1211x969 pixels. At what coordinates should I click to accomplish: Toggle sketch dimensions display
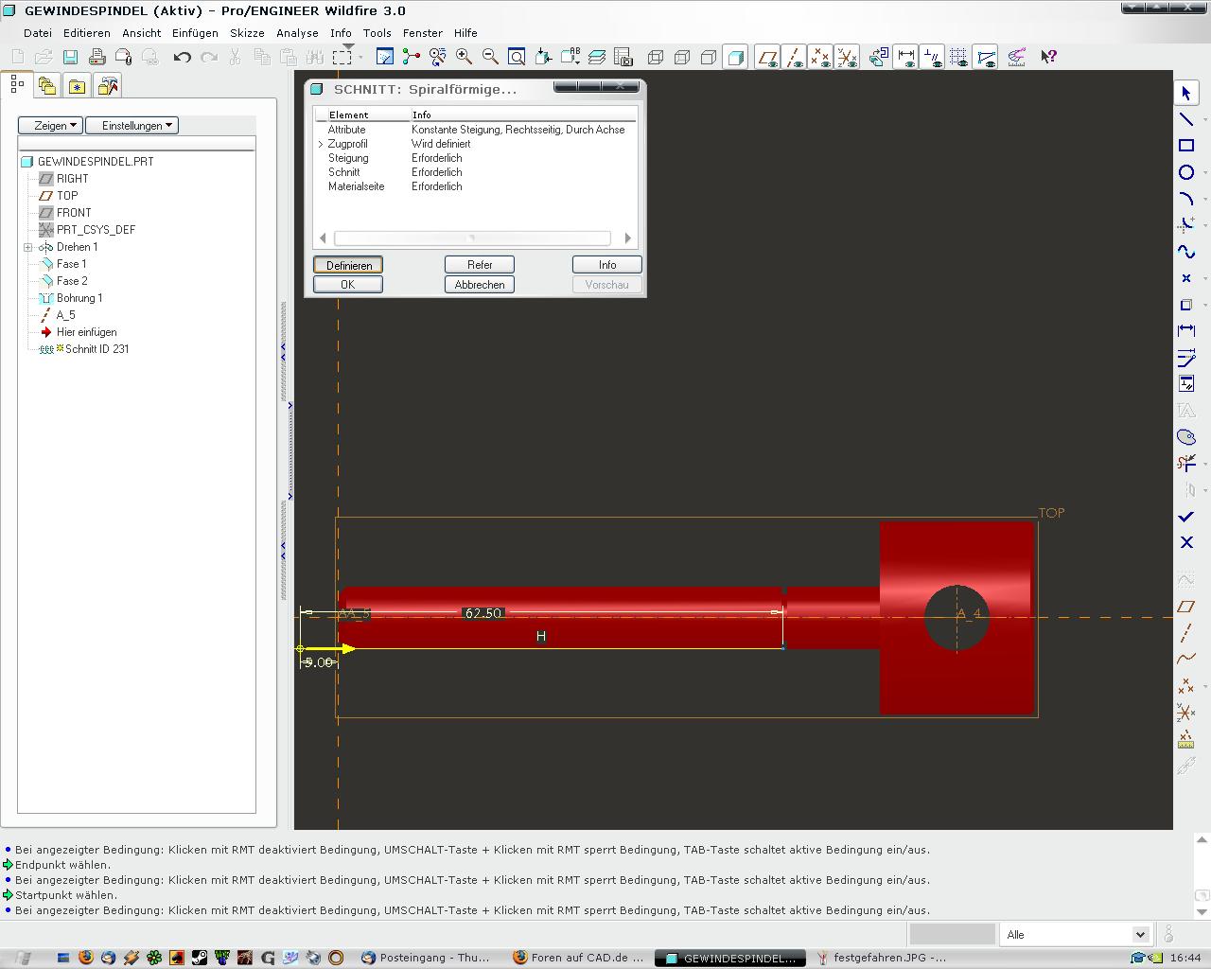click(905, 57)
